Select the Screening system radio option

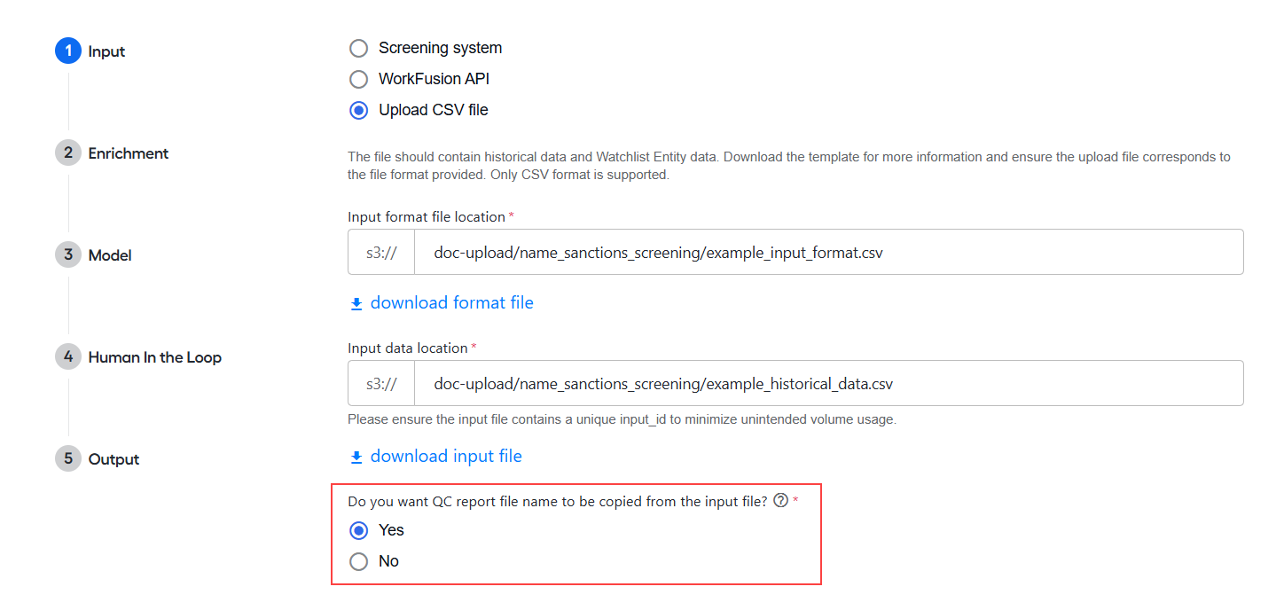358,48
